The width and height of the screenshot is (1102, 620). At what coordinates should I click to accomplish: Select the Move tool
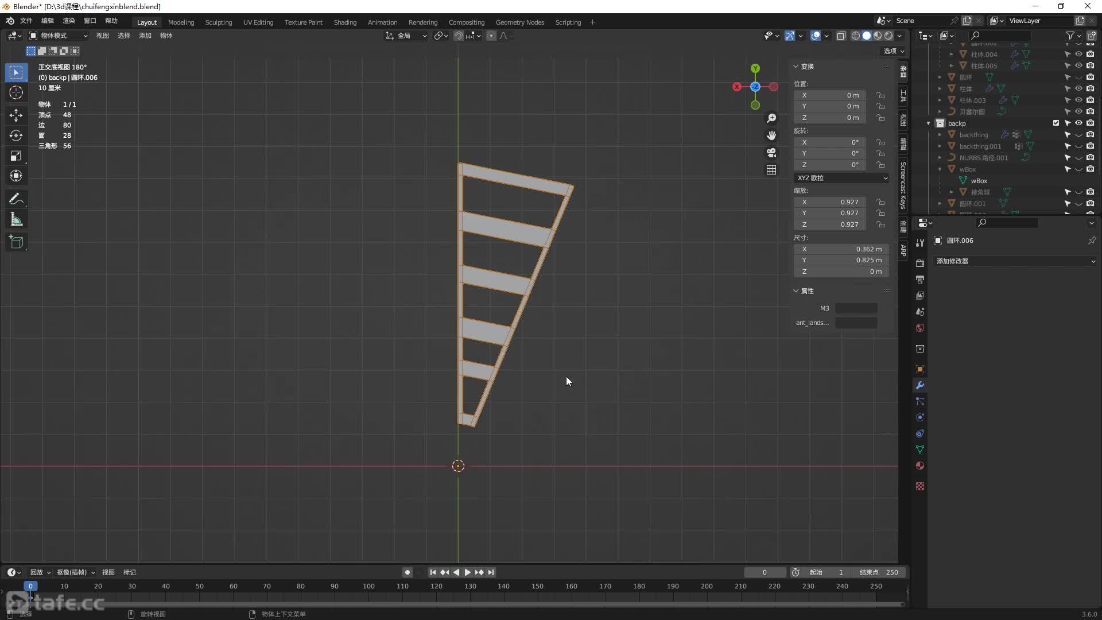click(x=16, y=115)
